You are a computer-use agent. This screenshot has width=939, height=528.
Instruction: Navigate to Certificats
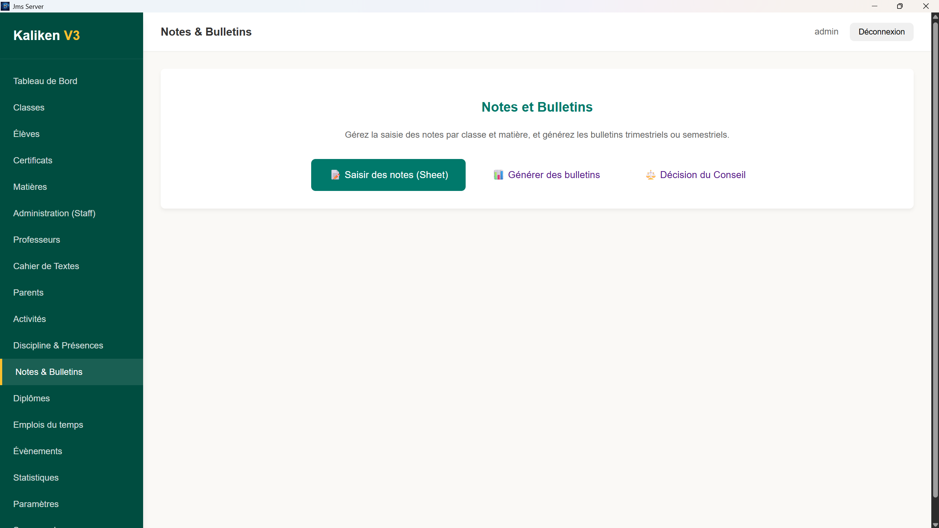33,160
